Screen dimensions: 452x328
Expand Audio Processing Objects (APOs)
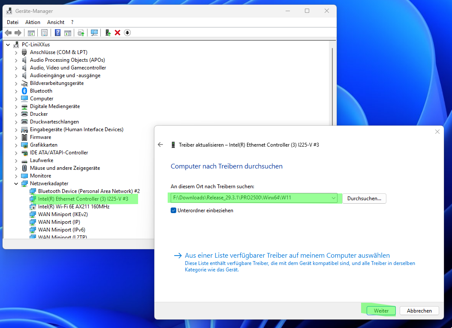coord(16,60)
